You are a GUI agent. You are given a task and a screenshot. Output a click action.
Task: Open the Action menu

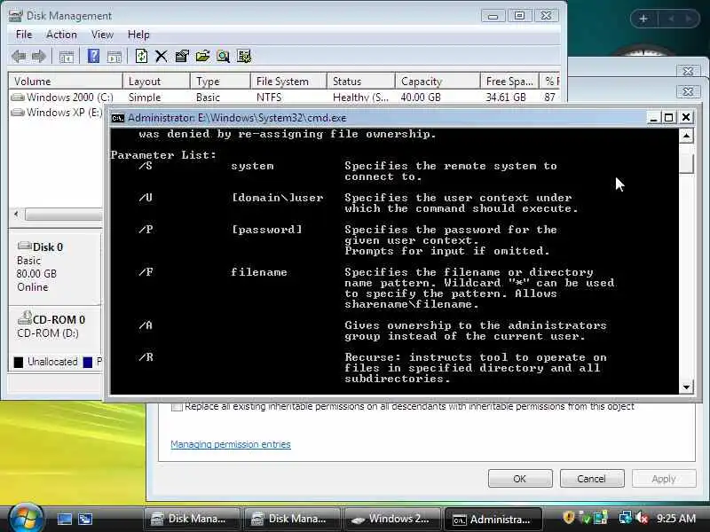pos(61,35)
